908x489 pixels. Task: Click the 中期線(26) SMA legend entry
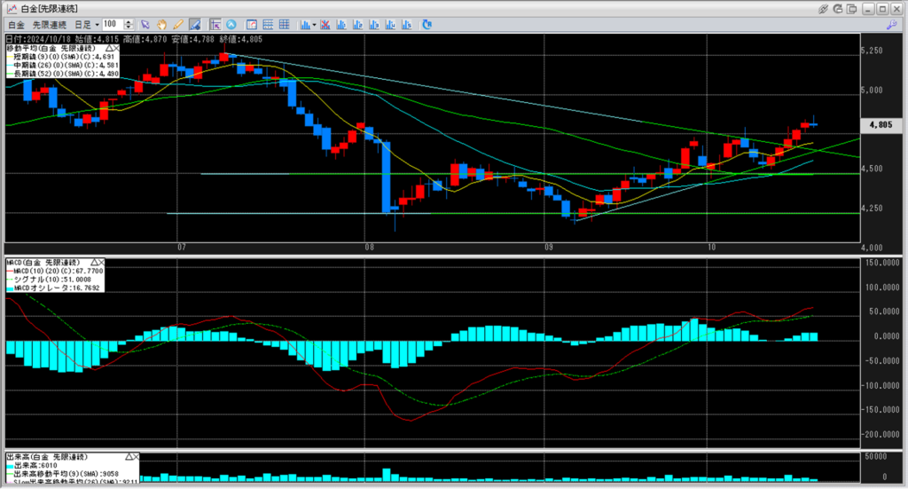(63, 66)
